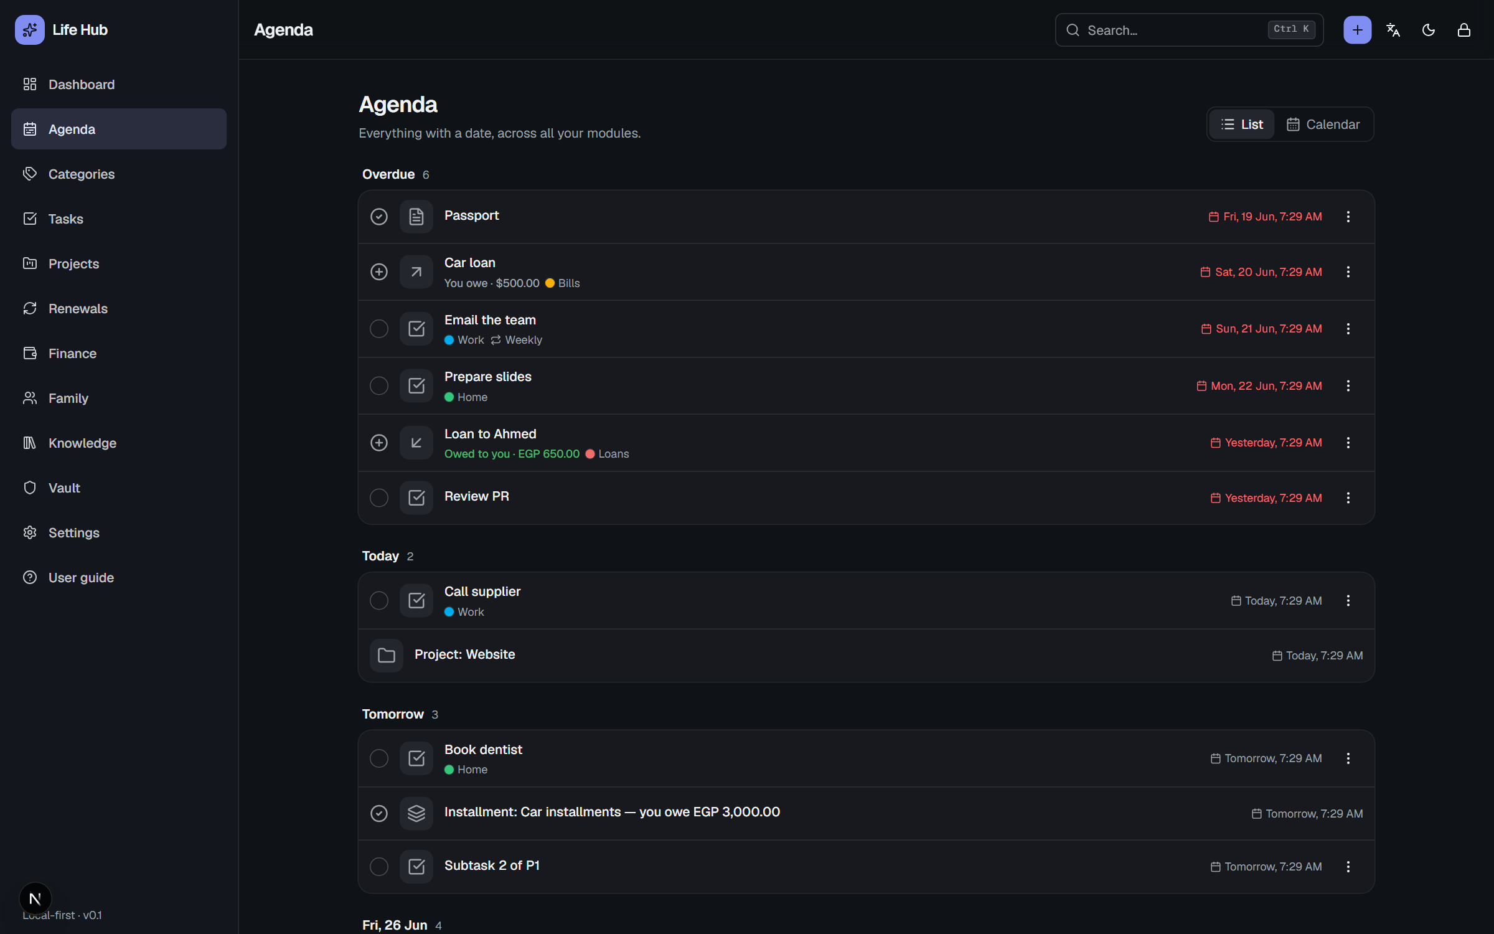
Task: Click the Email the team task icon
Action: point(416,329)
